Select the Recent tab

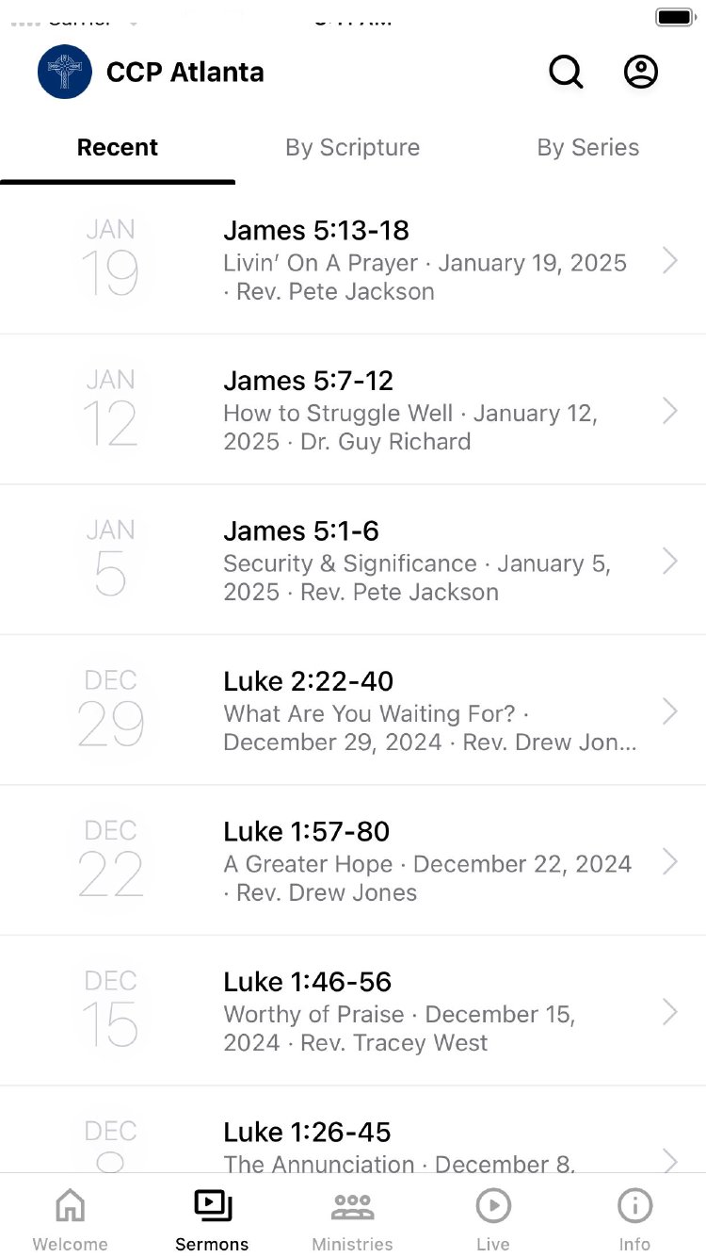pyautogui.click(x=118, y=148)
